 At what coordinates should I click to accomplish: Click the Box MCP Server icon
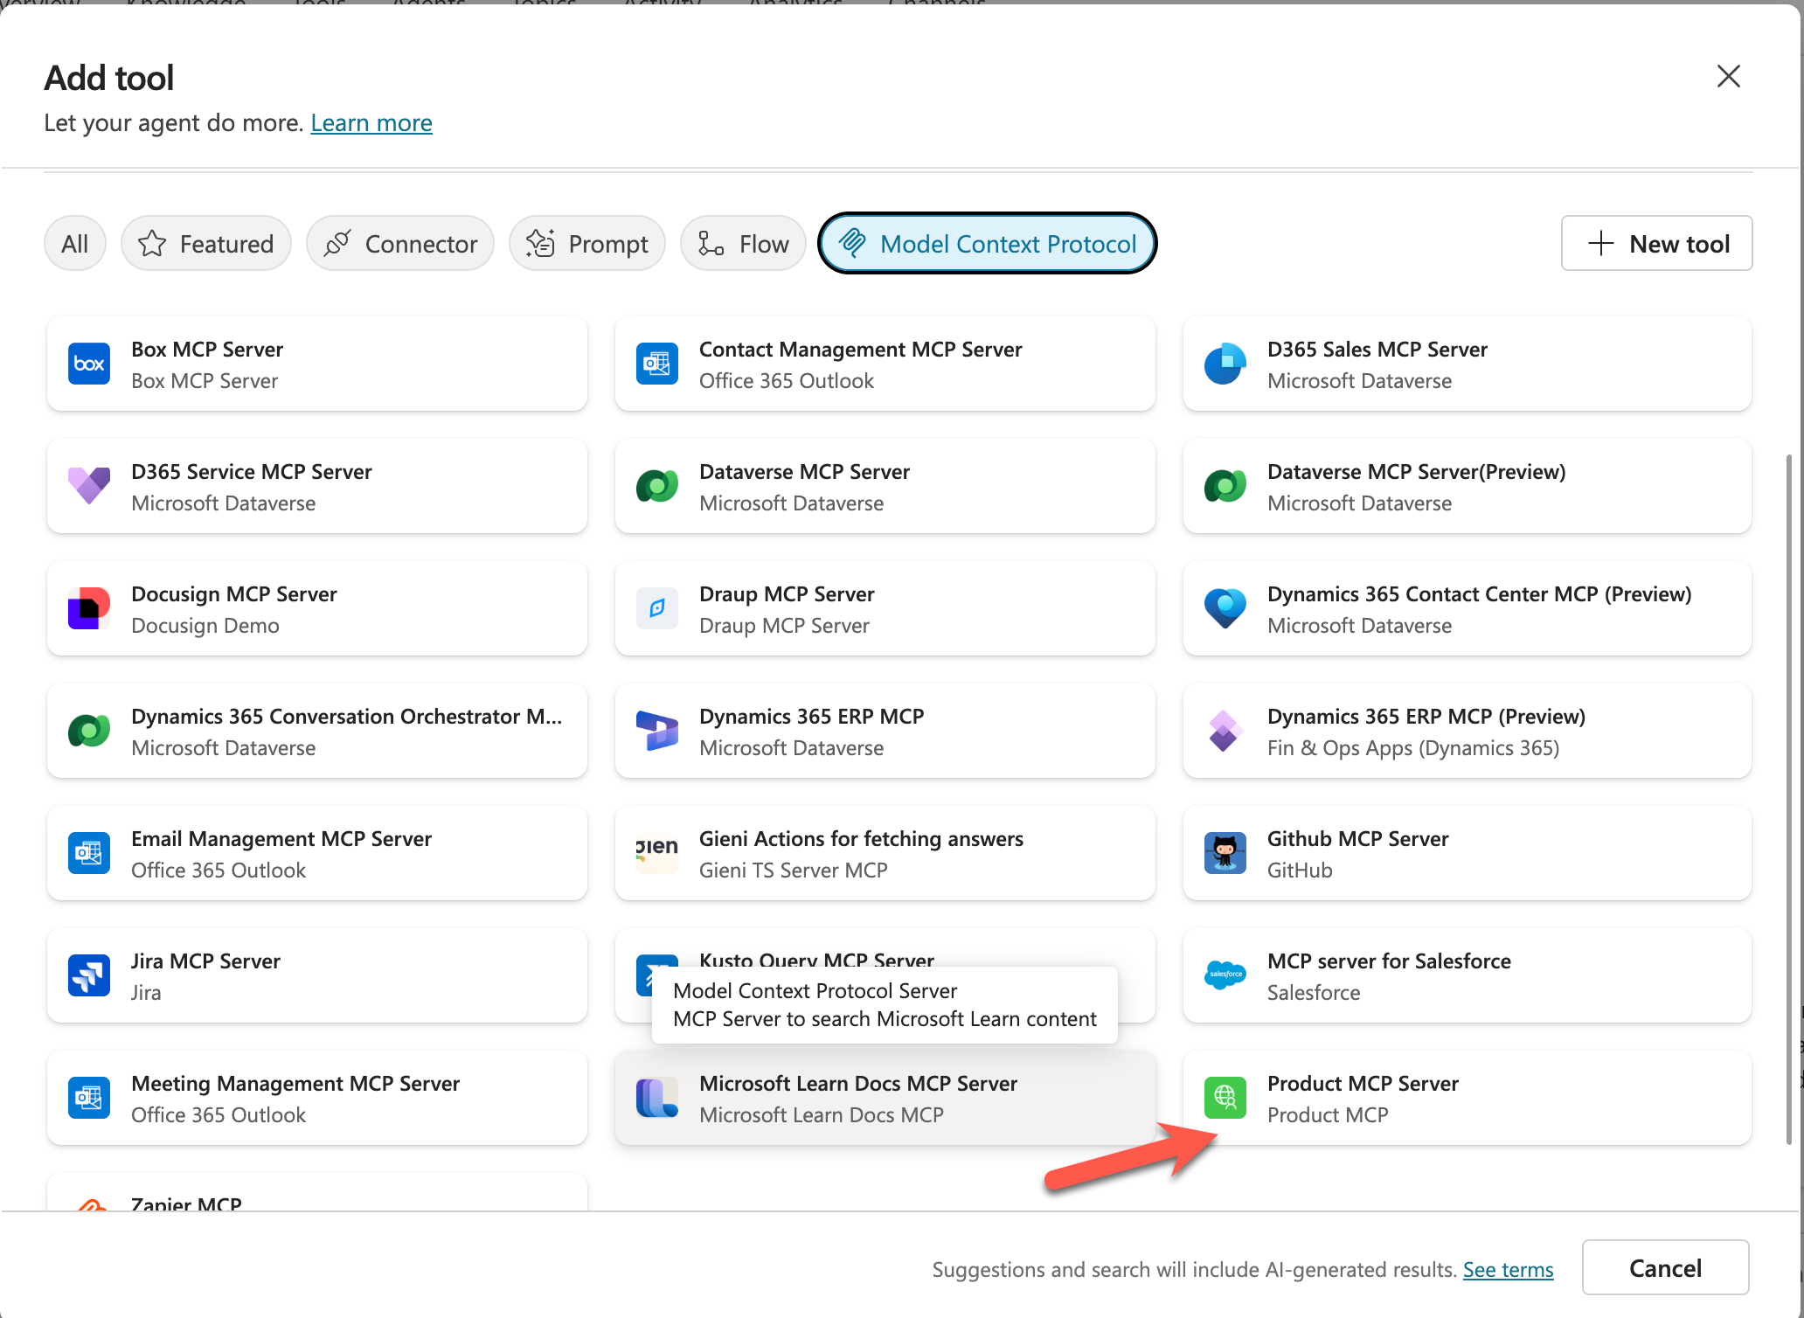tap(89, 364)
